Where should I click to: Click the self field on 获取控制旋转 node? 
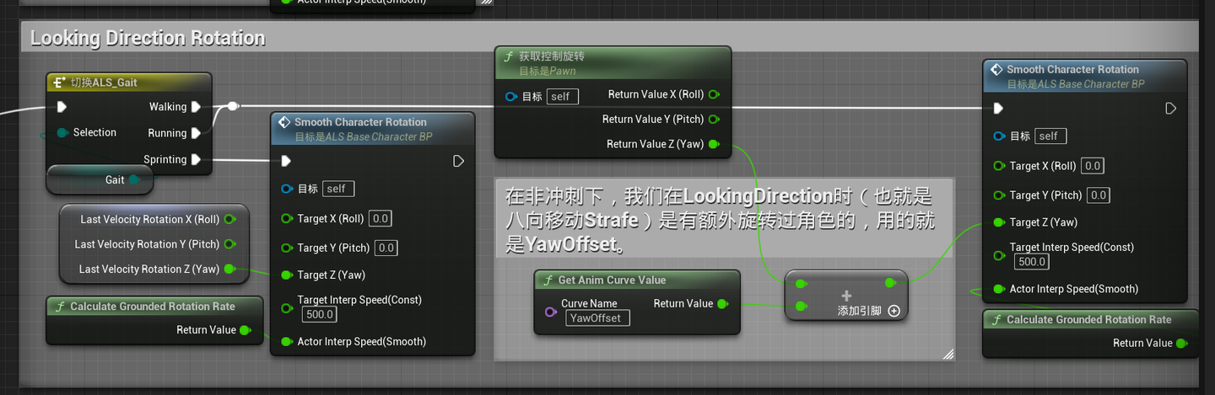563,97
